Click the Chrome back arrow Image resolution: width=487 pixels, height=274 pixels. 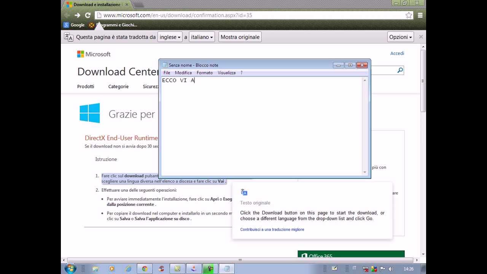[x=67, y=15]
